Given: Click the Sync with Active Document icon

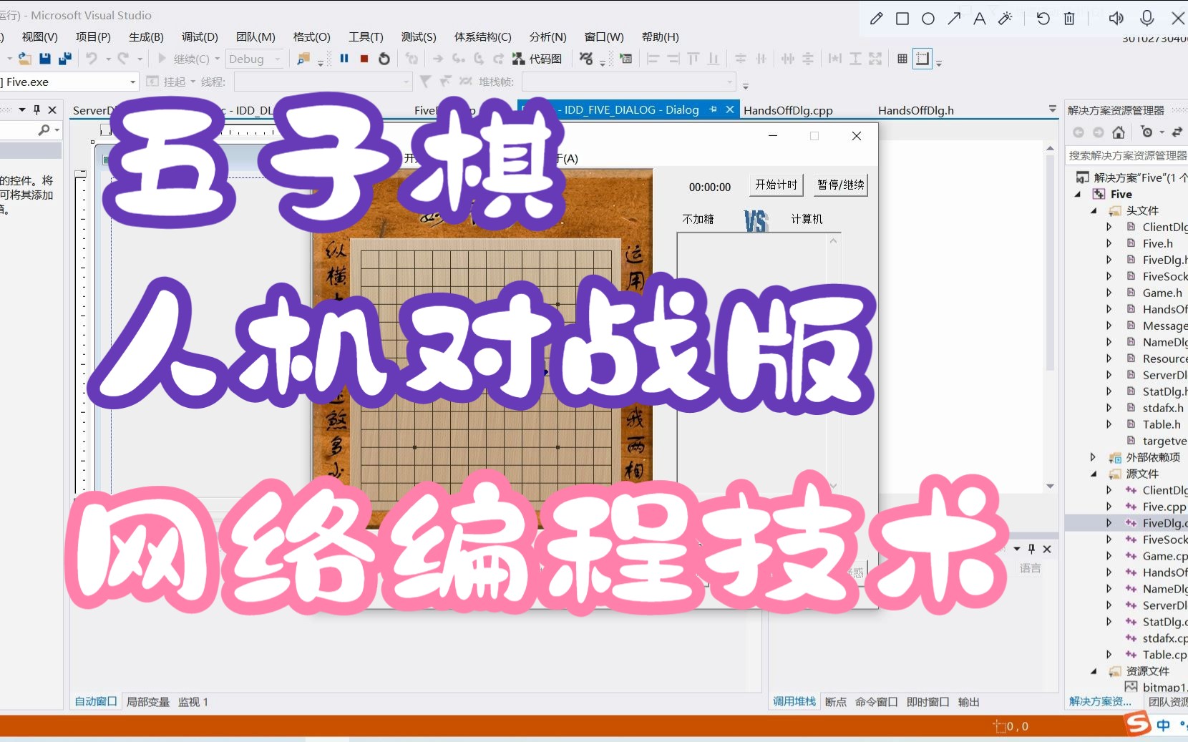Looking at the screenshot, I should [x=1177, y=134].
